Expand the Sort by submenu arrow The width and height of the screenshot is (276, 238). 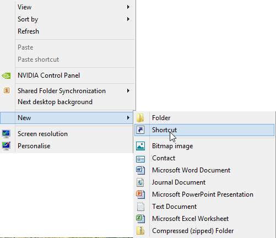pyautogui.click(x=128, y=19)
